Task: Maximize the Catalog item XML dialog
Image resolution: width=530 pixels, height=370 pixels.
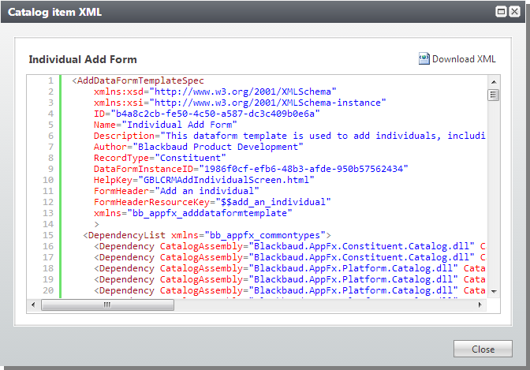Action: pyautogui.click(x=501, y=12)
